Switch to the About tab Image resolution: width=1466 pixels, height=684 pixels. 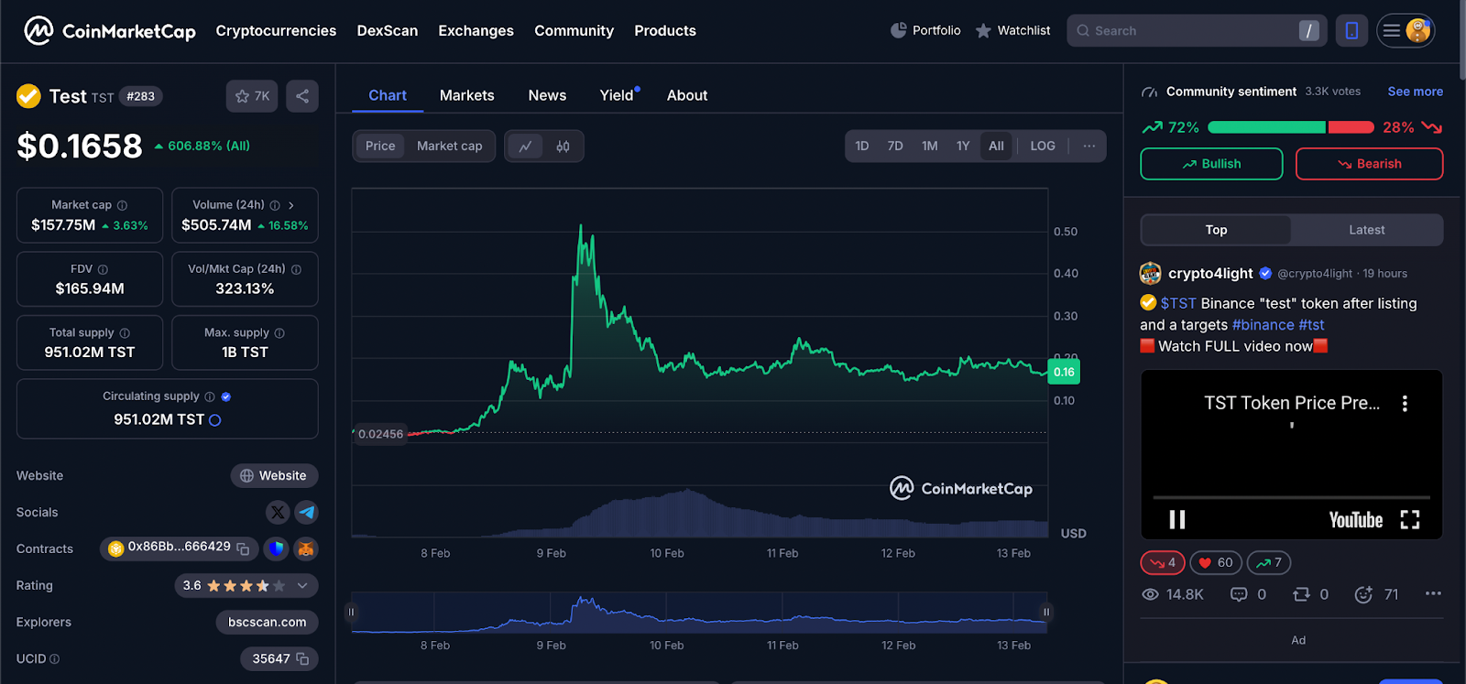point(687,95)
